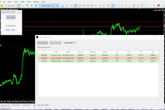Select the shapes drawing tool
Viewport: 165px width, 110px height.
(142, 6)
